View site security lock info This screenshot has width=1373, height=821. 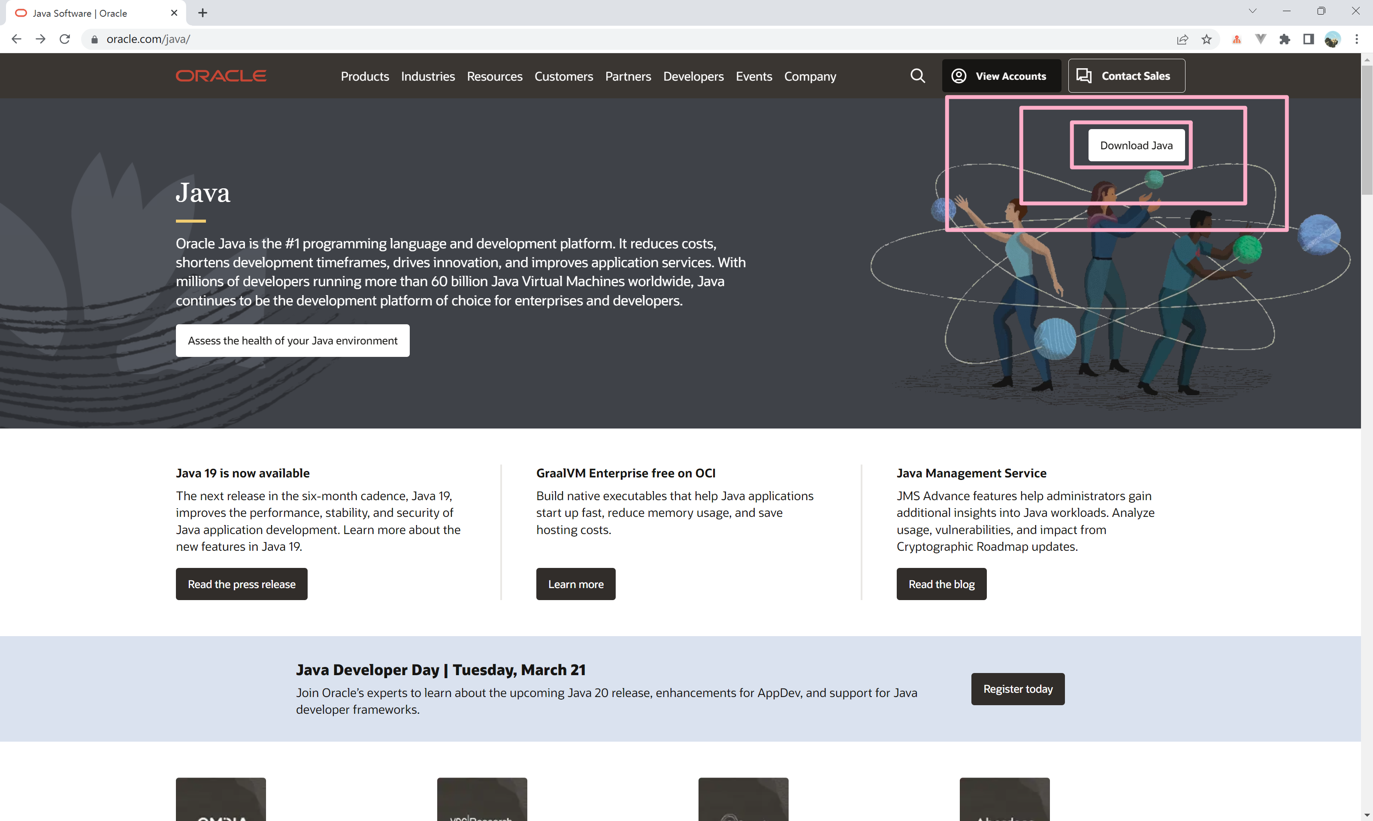[95, 39]
